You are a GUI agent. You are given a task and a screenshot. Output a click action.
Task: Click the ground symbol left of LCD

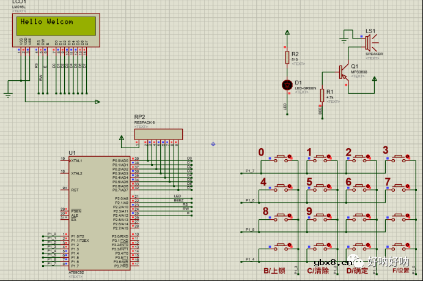[x=8, y=94]
